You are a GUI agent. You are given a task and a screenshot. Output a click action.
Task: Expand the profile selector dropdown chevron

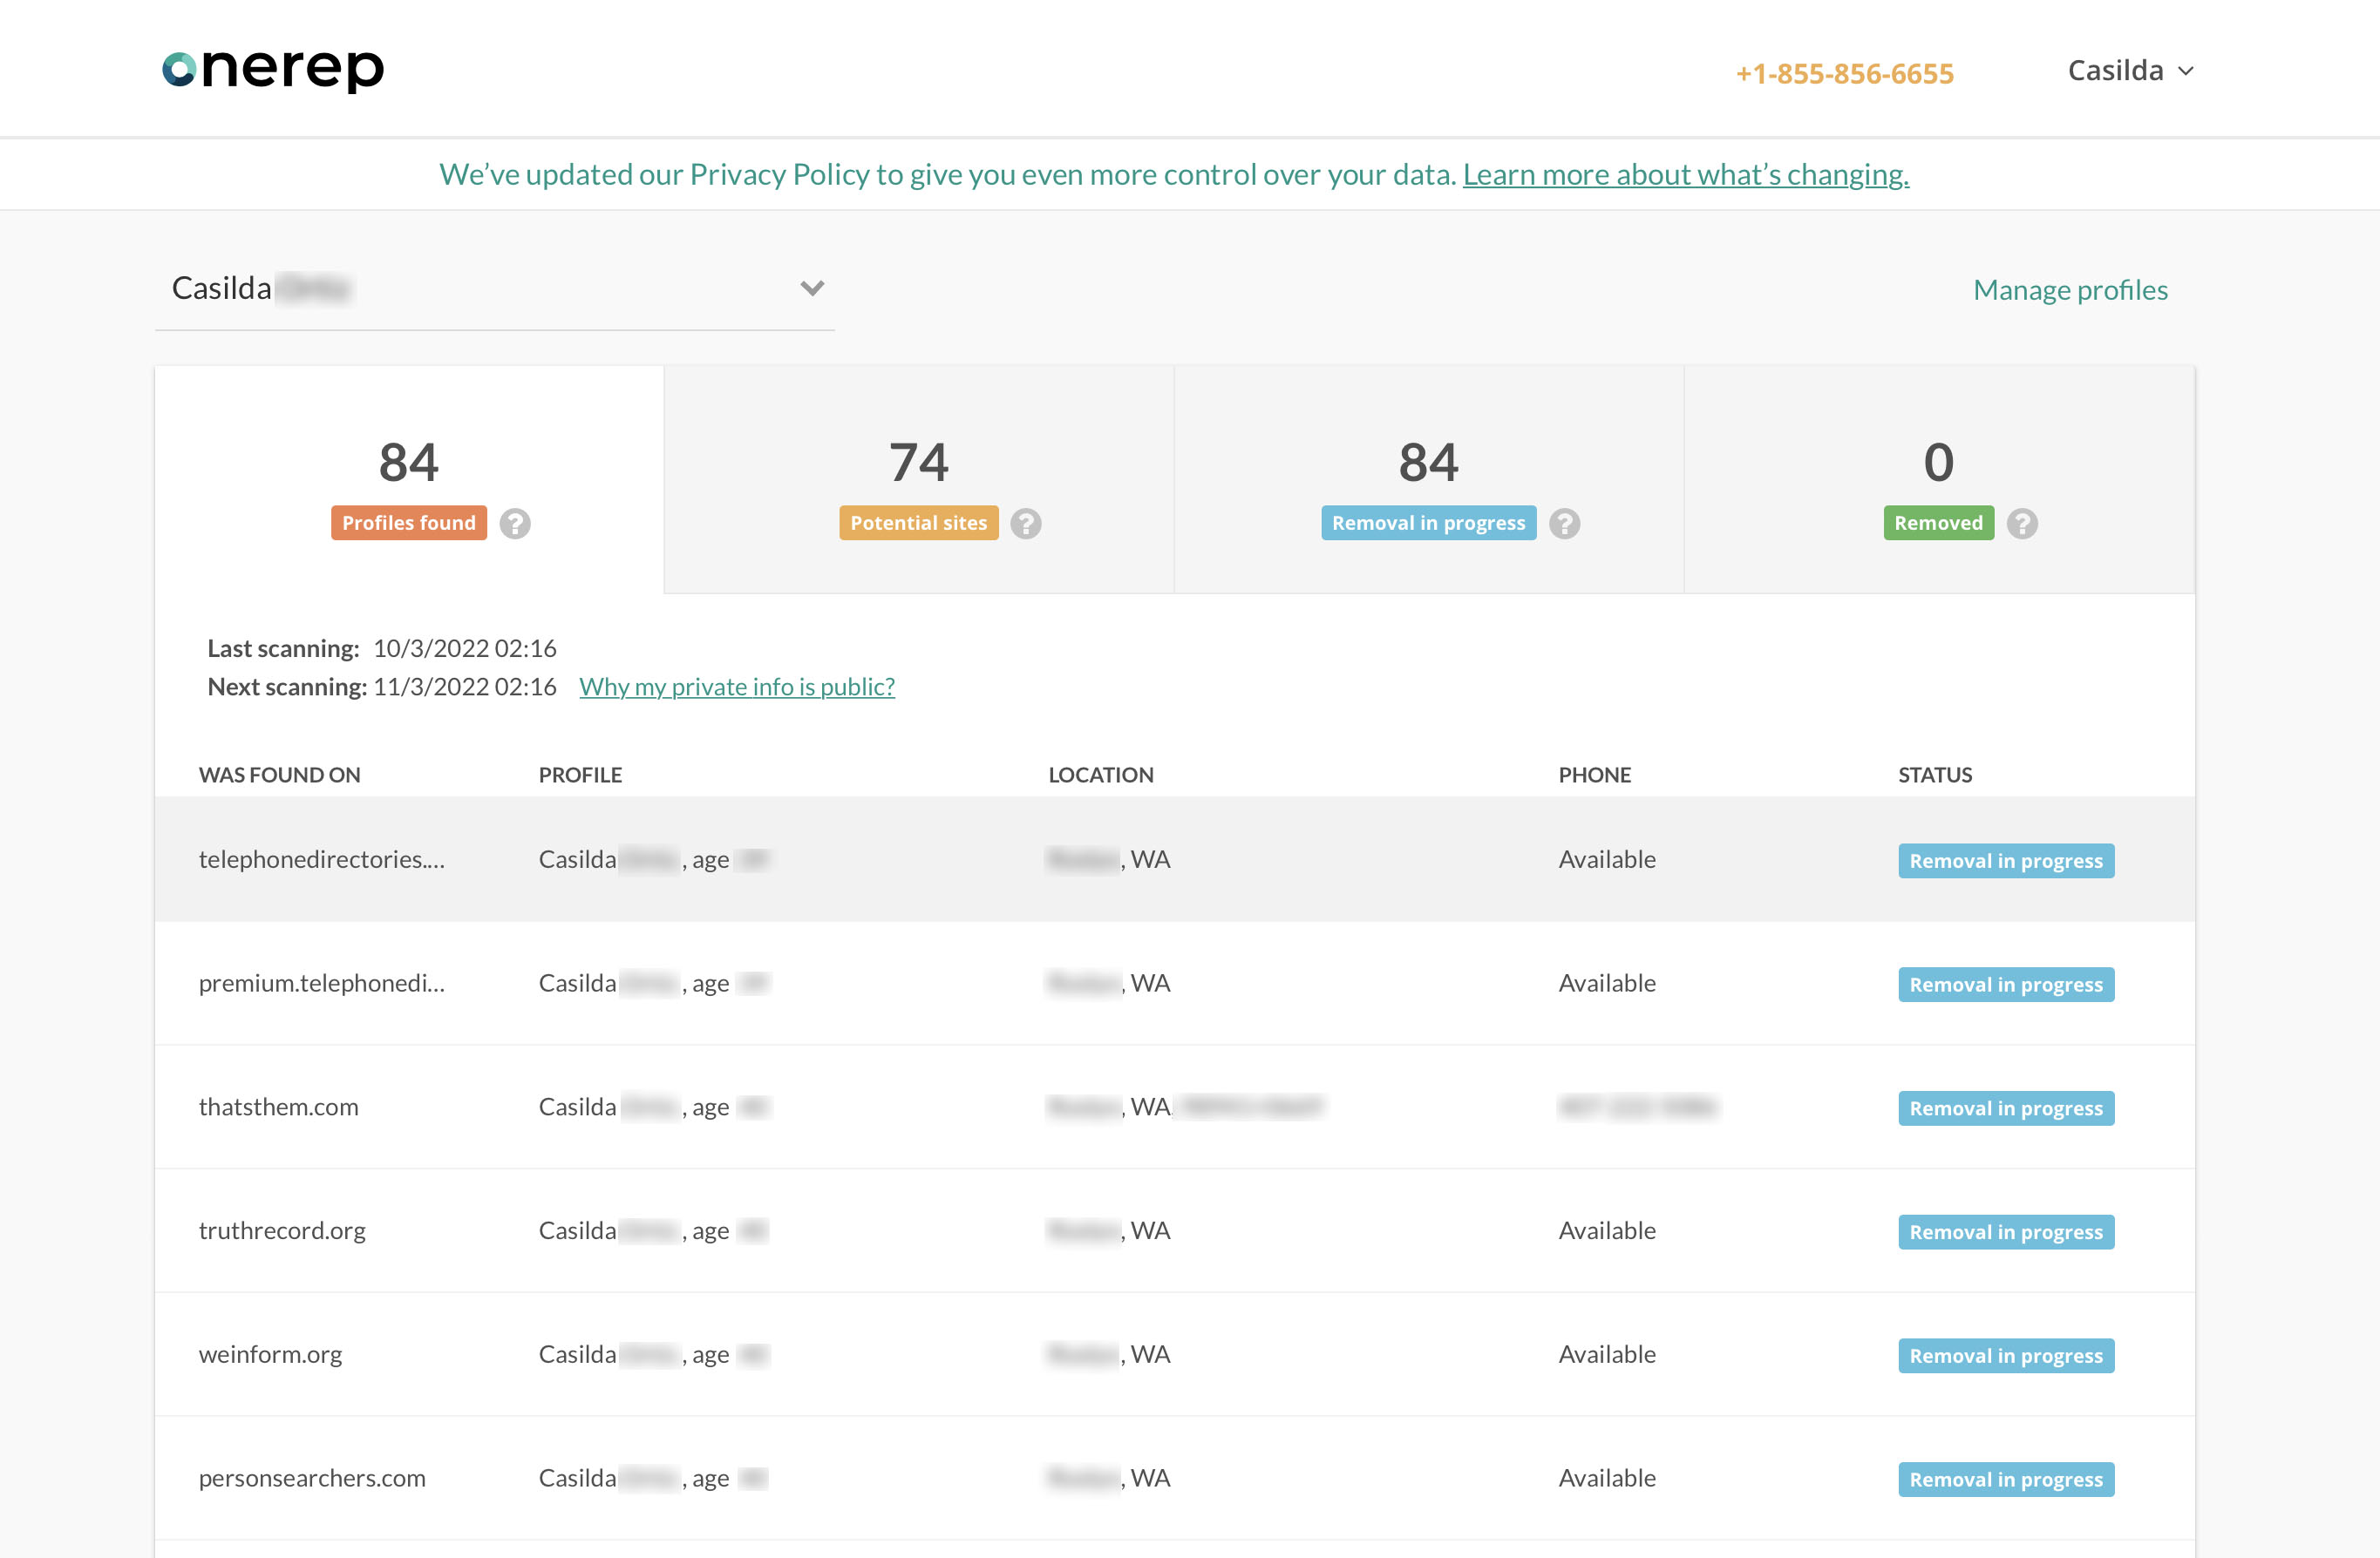pyautogui.click(x=812, y=288)
